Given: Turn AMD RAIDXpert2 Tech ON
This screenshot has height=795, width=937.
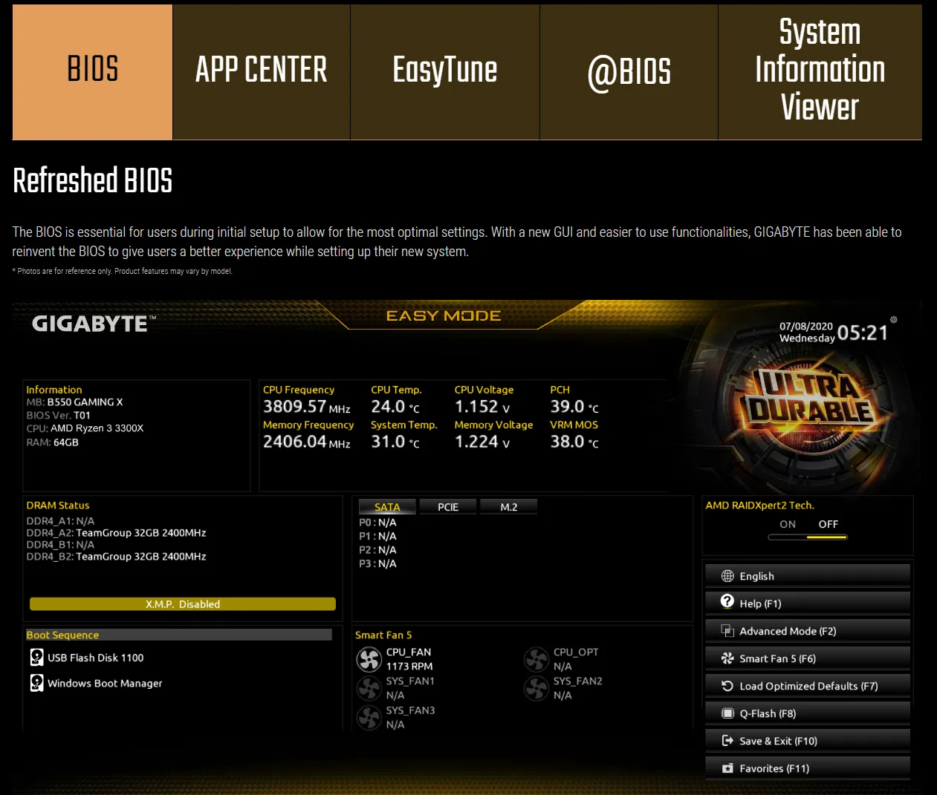Looking at the screenshot, I should point(788,524).
